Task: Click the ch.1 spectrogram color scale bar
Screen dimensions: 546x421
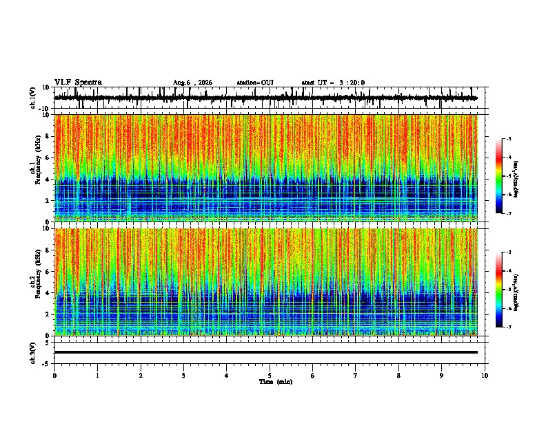Action: coord(499,176)
